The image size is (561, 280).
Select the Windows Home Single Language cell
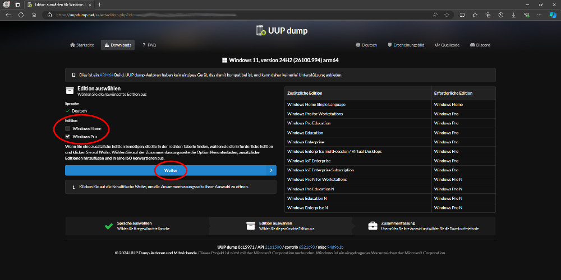tap(358, 105)
